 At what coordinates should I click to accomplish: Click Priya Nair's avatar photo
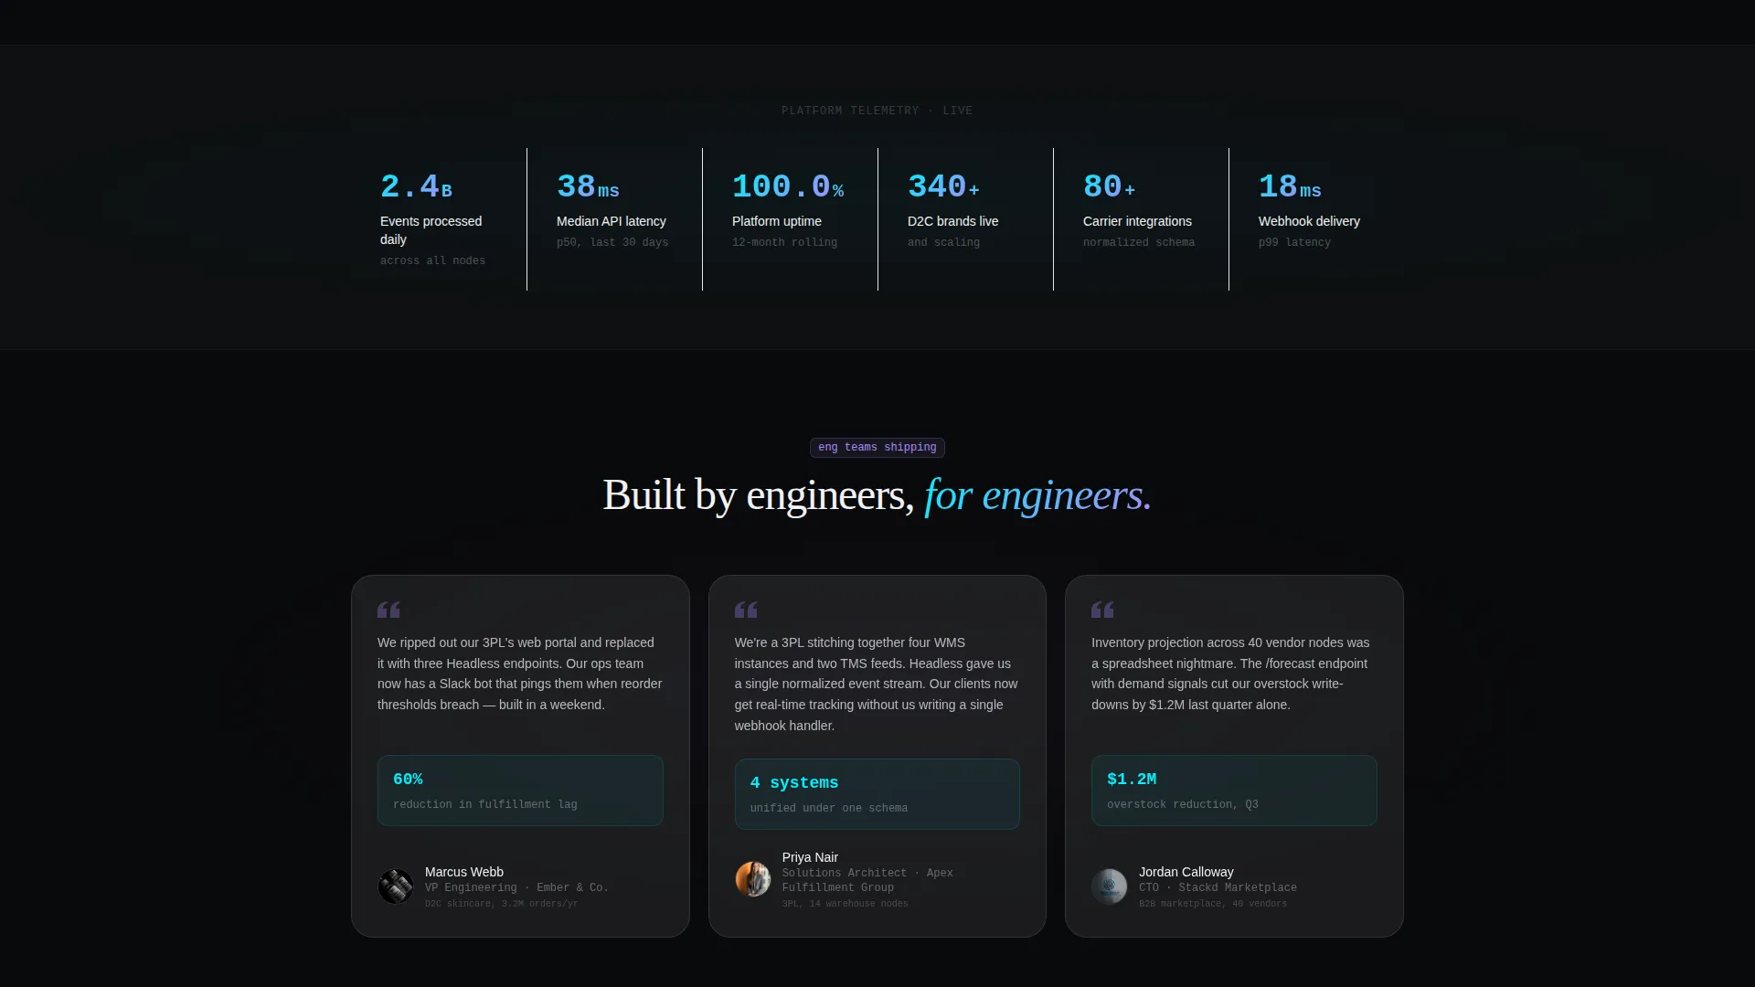point(753,879)
